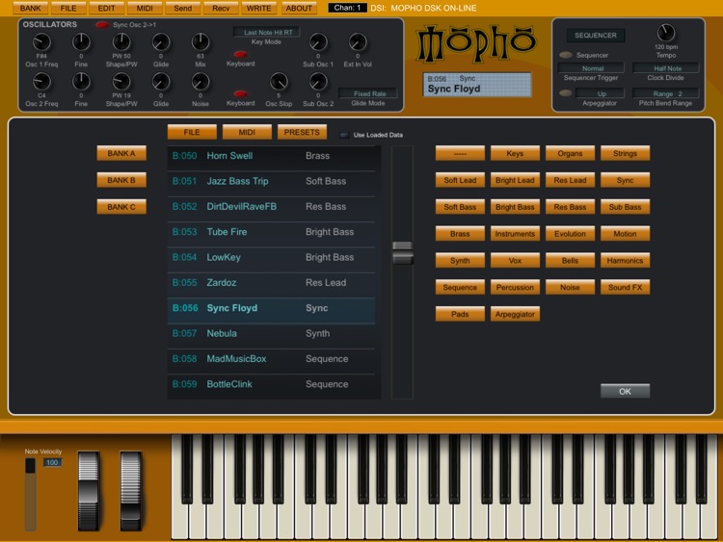Confirm with the OK button
723x542 pixels.
point(625,392)
